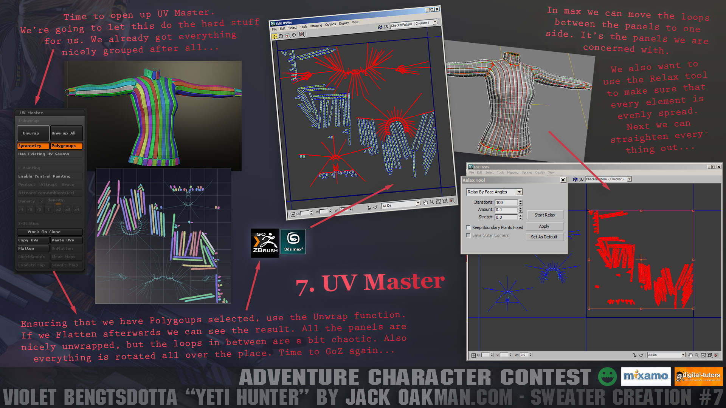Screen dimensions: 726x408
Task: Open Edit menu in top Edit UVWs window
Action: (282, 28)
